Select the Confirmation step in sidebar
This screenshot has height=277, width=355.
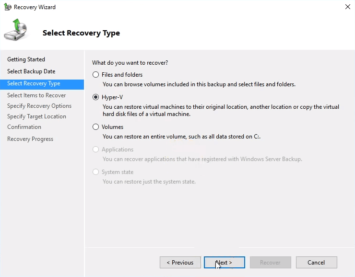point(24,127)
